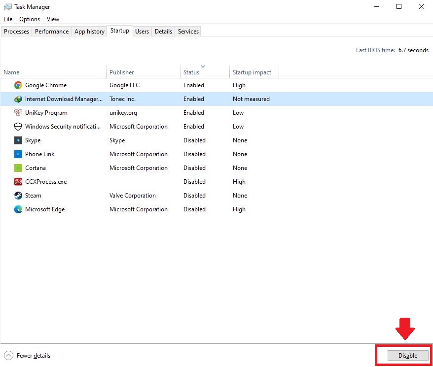Click Disabled status in the Microsoft Edge row
This screenshot has height=367, width=433.
point(194,209)
